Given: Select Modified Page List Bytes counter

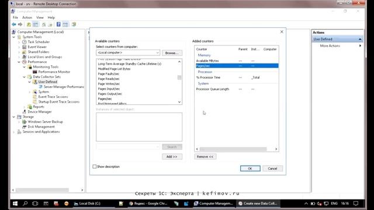Looking at the screenshot, I should coord(114,69).
